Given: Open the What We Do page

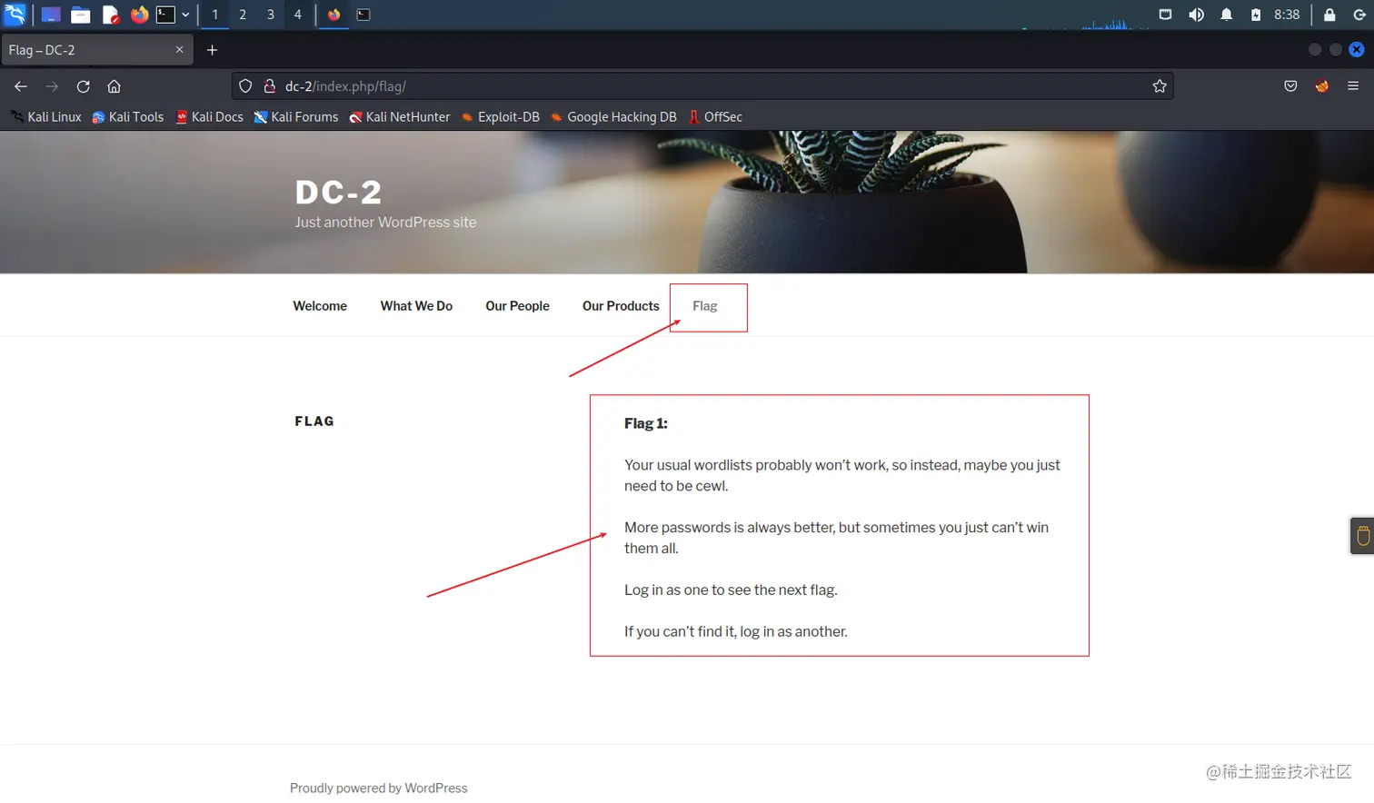Looking at the screenshot, I should pyautogui.click(x=416, y=306).
